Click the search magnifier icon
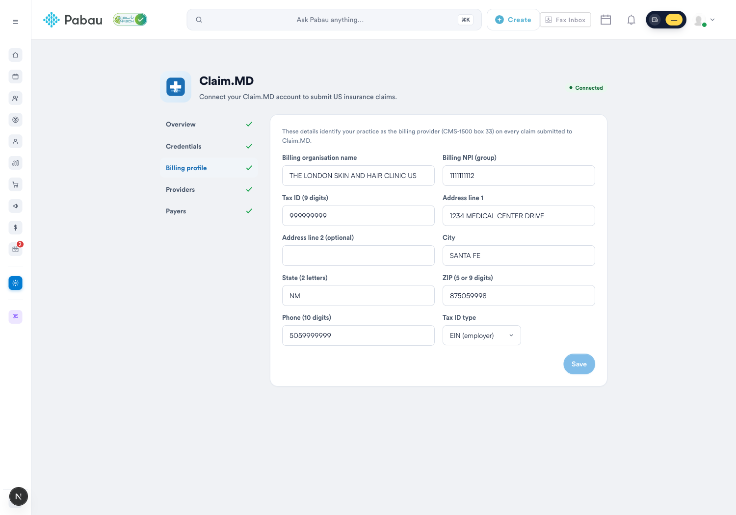Screen dimensions: 736x515 tap(199, 20)
